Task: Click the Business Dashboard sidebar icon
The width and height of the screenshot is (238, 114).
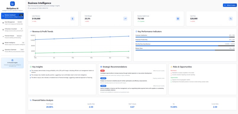Action: click(3, 16)
